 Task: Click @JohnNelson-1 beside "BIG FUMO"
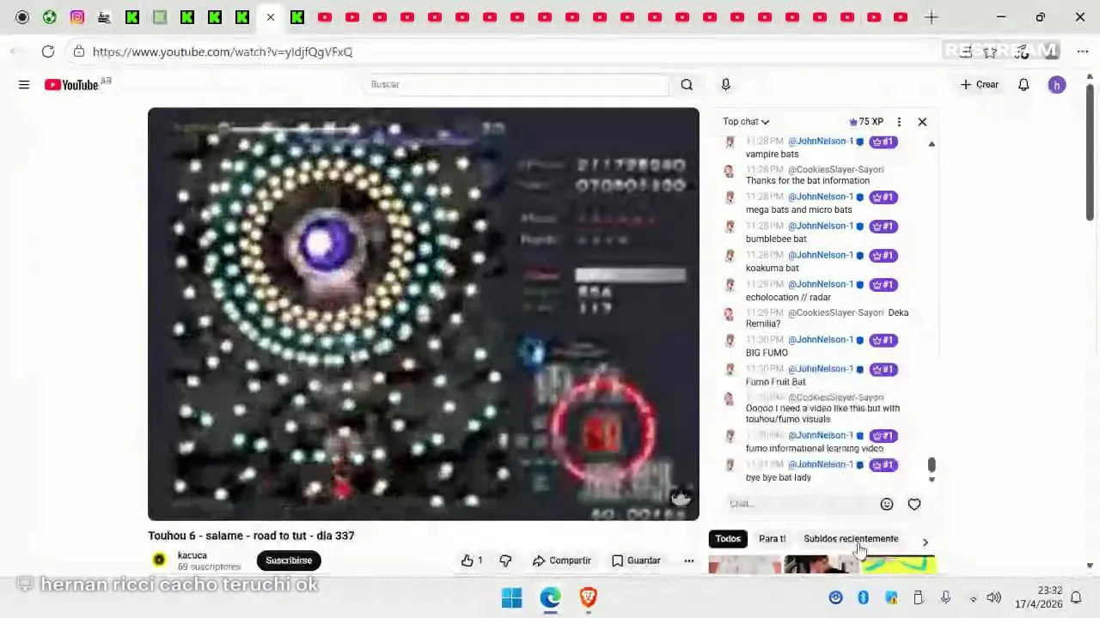pos(821,340)
